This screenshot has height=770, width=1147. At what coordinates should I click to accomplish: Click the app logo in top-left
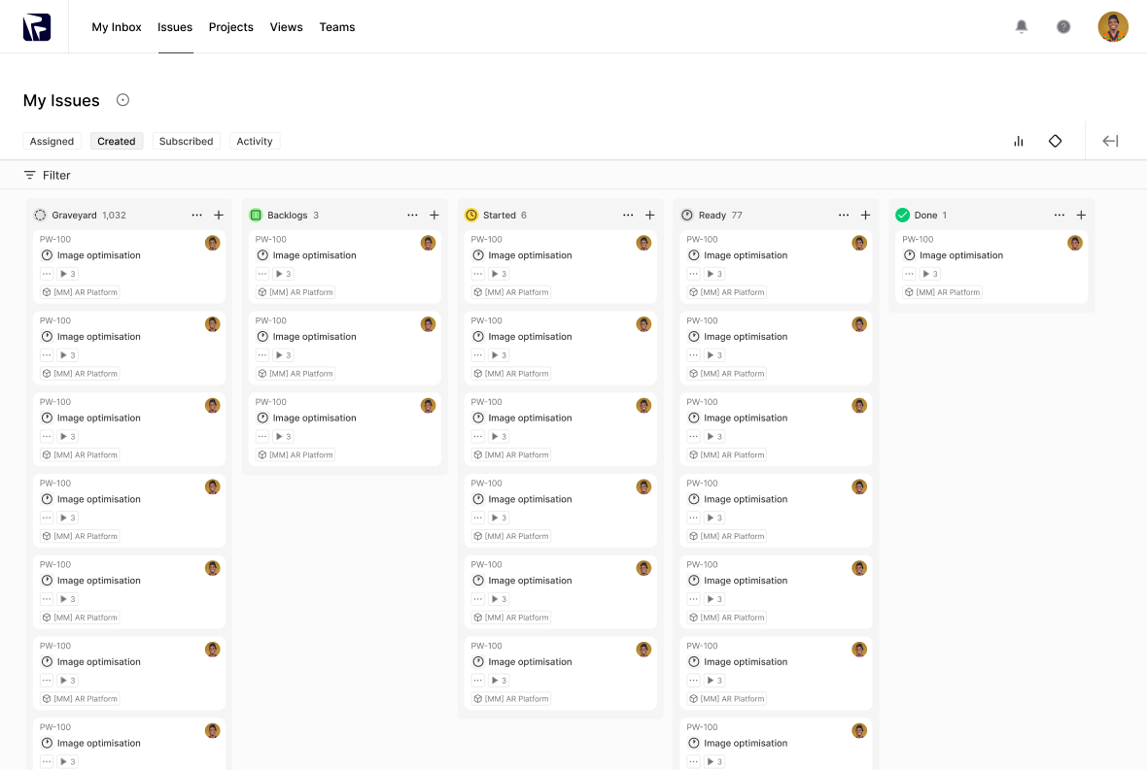coord(37,27)
